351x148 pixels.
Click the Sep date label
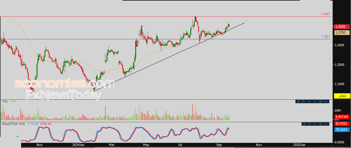tap(219, 145)
